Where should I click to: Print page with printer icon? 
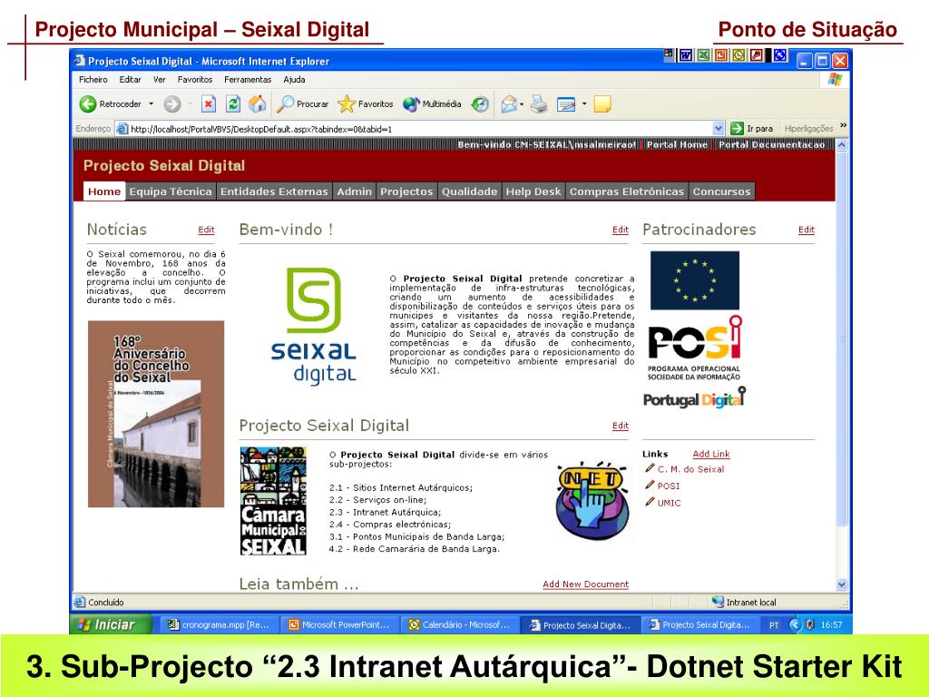point(539,104)
